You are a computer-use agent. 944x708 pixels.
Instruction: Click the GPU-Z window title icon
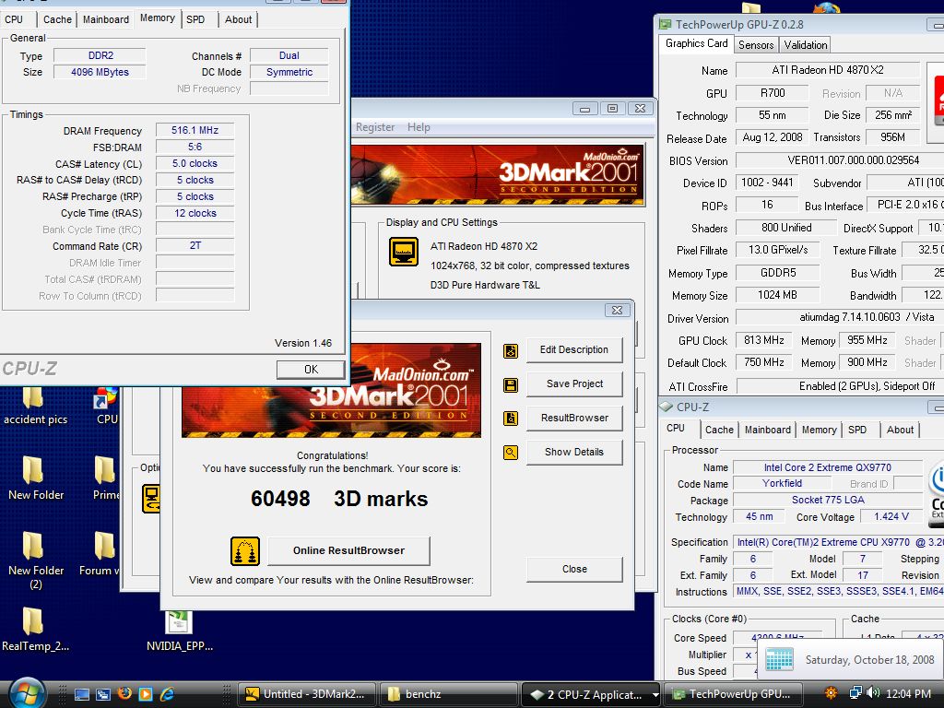tap(666, 24)
